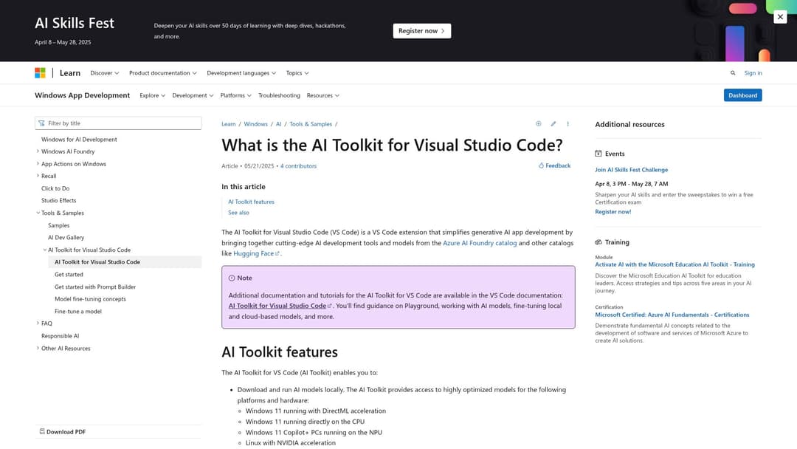Open the Azure AI Foundry catalog link
The width and height of the screenshot is (797, 449).
[x=480, y=242]
